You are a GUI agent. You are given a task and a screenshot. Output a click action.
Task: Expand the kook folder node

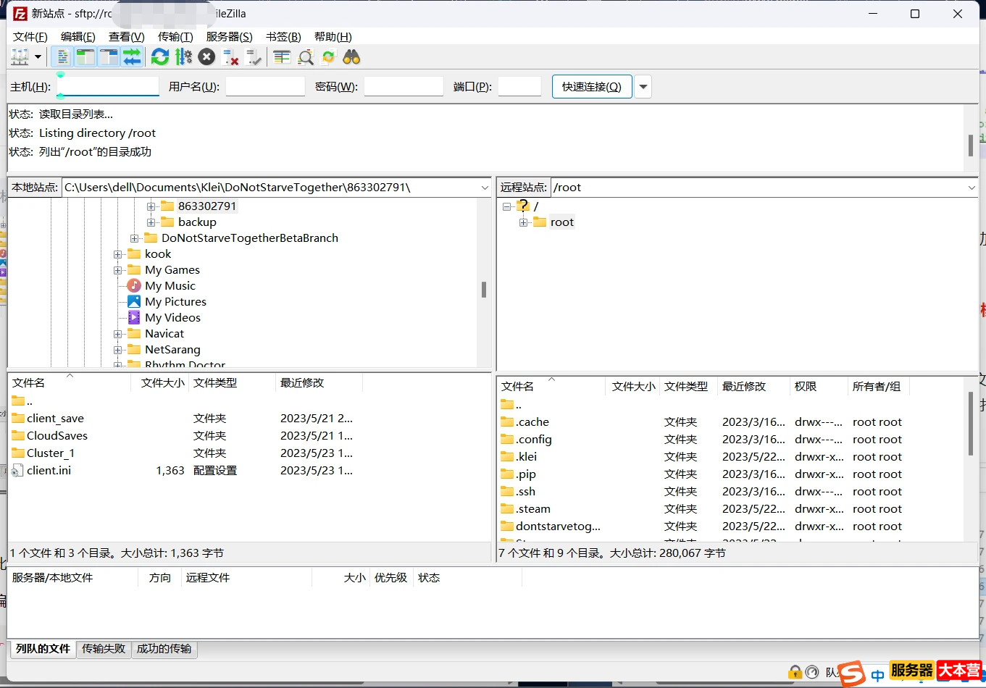(x=118, y=254)
